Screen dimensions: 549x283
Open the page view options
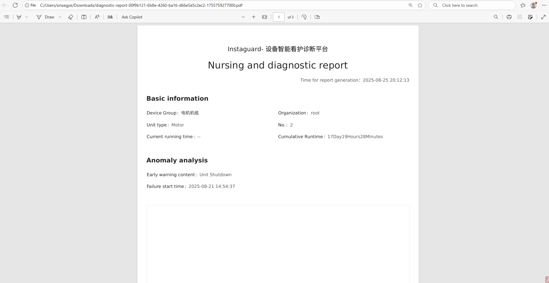pyautogui.click(x=317, y=17)
